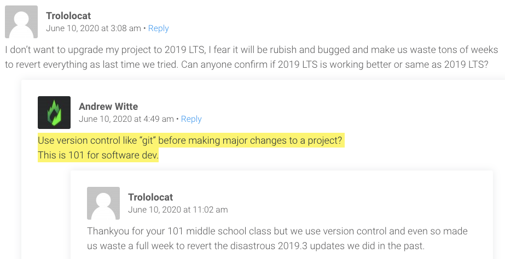Screen dimensions: 505x259
Task: Click the line starting "Thankyou for your 101"
Action: pyautogui.click(x=277, y=232)
